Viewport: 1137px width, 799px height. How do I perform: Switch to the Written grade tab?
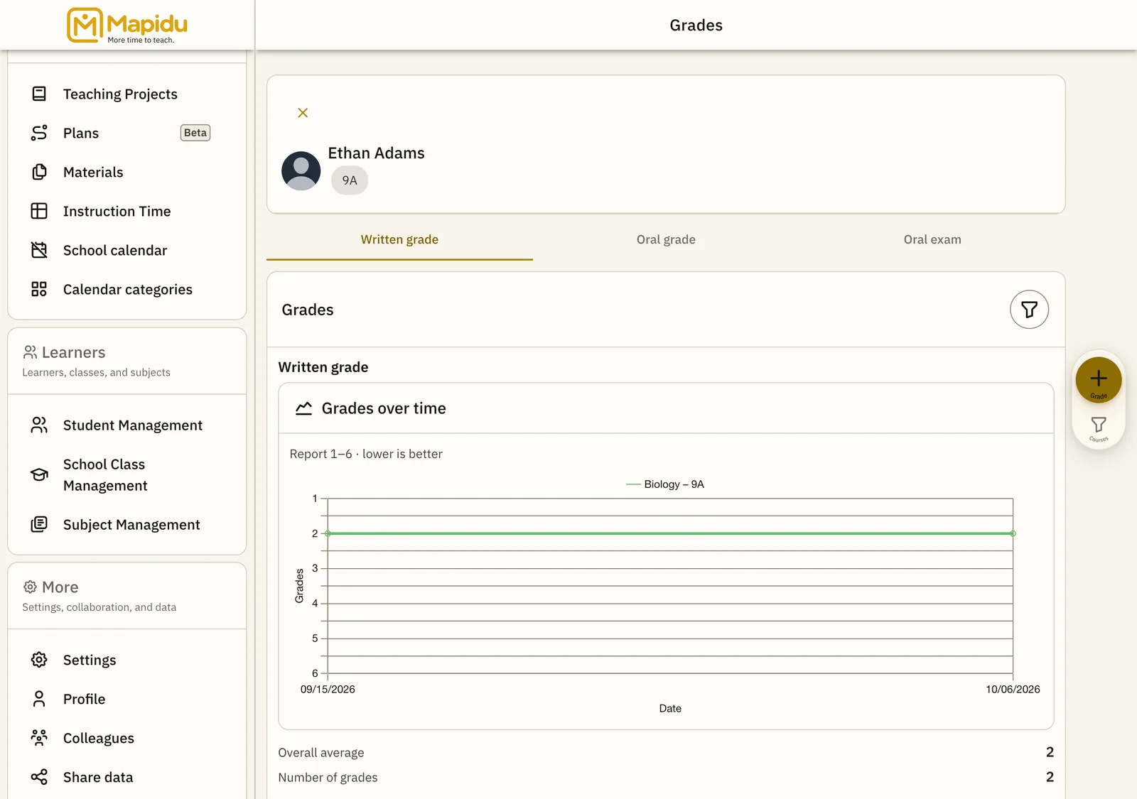(399, 239)
